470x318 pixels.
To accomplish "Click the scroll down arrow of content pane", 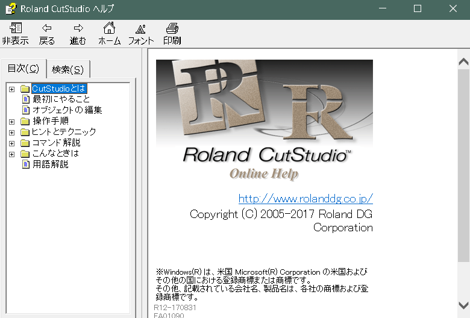I will tap(463, 305).
